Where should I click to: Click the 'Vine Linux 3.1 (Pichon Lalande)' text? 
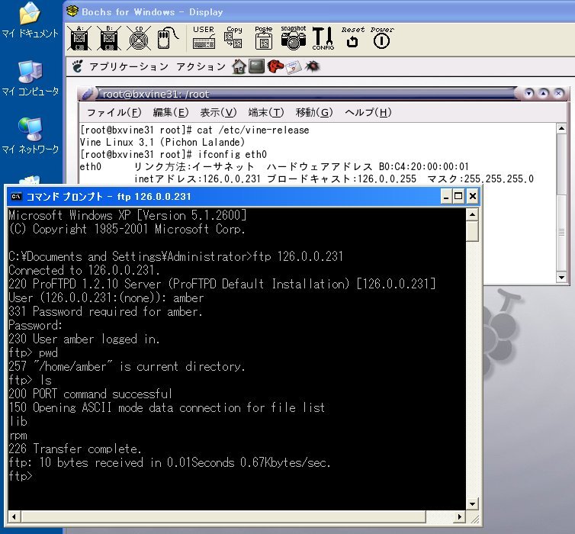(x=162, y=142)
